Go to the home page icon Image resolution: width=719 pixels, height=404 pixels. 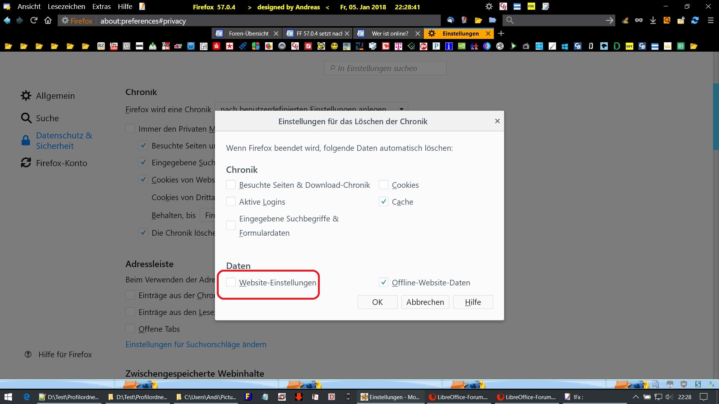point(48,21)
